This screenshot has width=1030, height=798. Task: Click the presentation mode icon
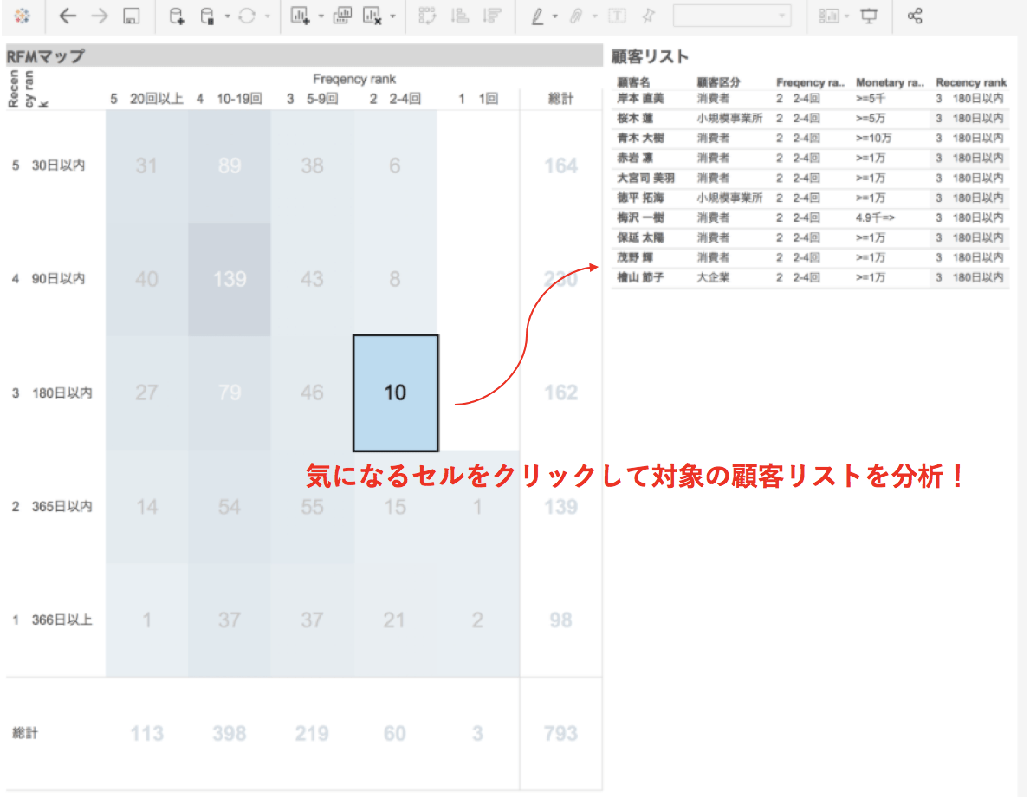click(869, 16)
